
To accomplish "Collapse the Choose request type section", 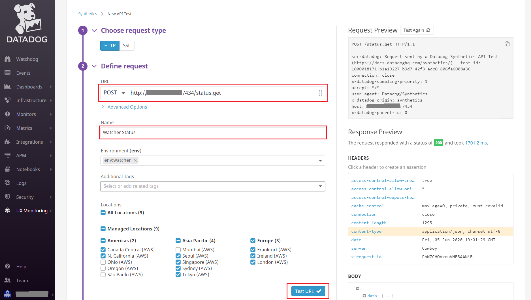I will coord(94,31).
